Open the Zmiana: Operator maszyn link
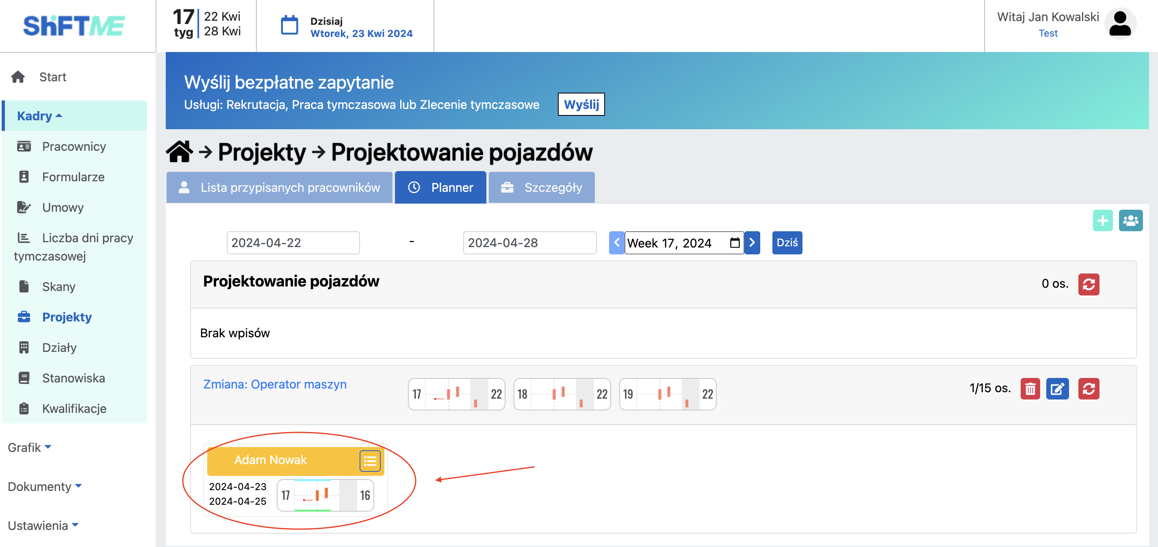The width and height of the screenshot is (1158, 547). click(275, 385)
